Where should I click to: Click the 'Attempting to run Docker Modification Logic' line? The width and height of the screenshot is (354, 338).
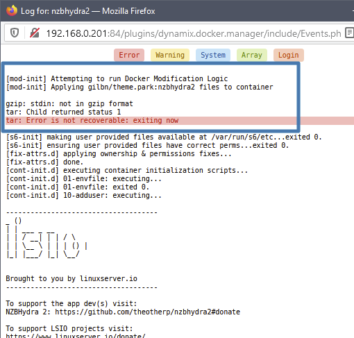[x=117, y=78]
